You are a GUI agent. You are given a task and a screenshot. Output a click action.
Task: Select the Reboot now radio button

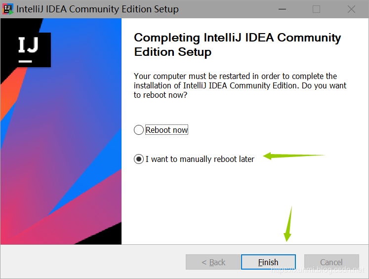pyautogui.click(x=139, y=130)
